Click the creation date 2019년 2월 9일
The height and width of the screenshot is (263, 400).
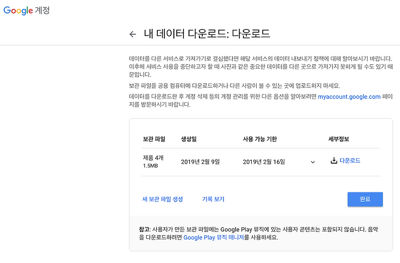(x=200, y=162)
